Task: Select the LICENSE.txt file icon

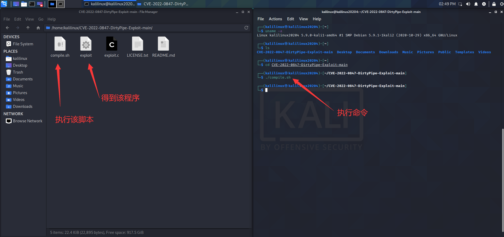Action: coord(137,44)
